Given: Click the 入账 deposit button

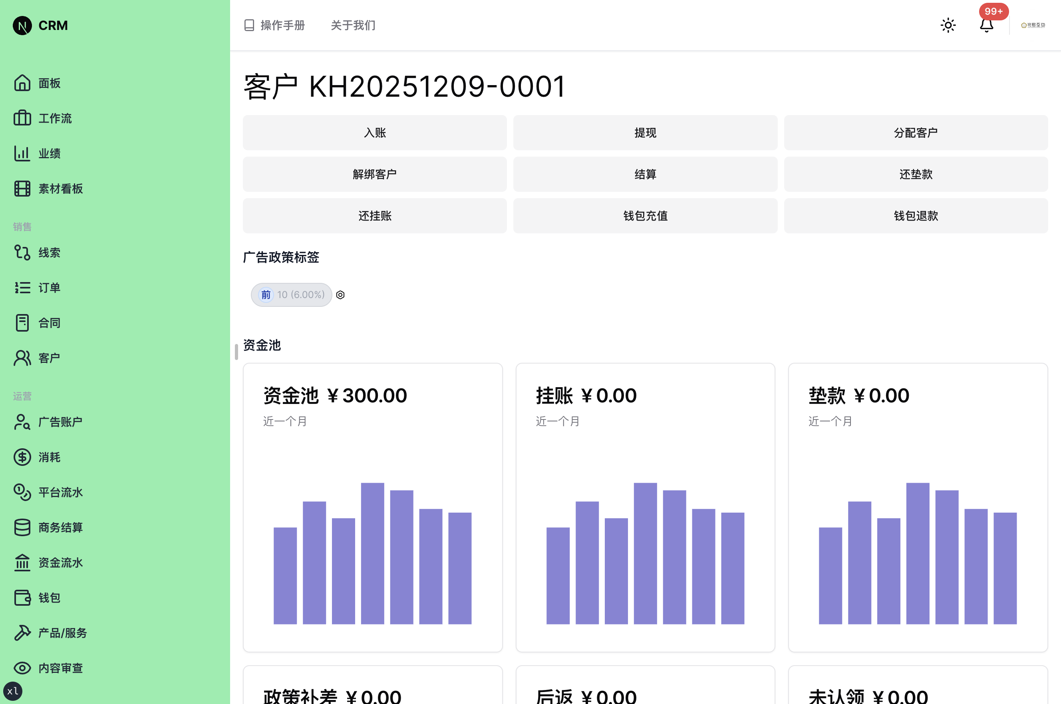Looking at the screenshot, I should coord(374,132).
